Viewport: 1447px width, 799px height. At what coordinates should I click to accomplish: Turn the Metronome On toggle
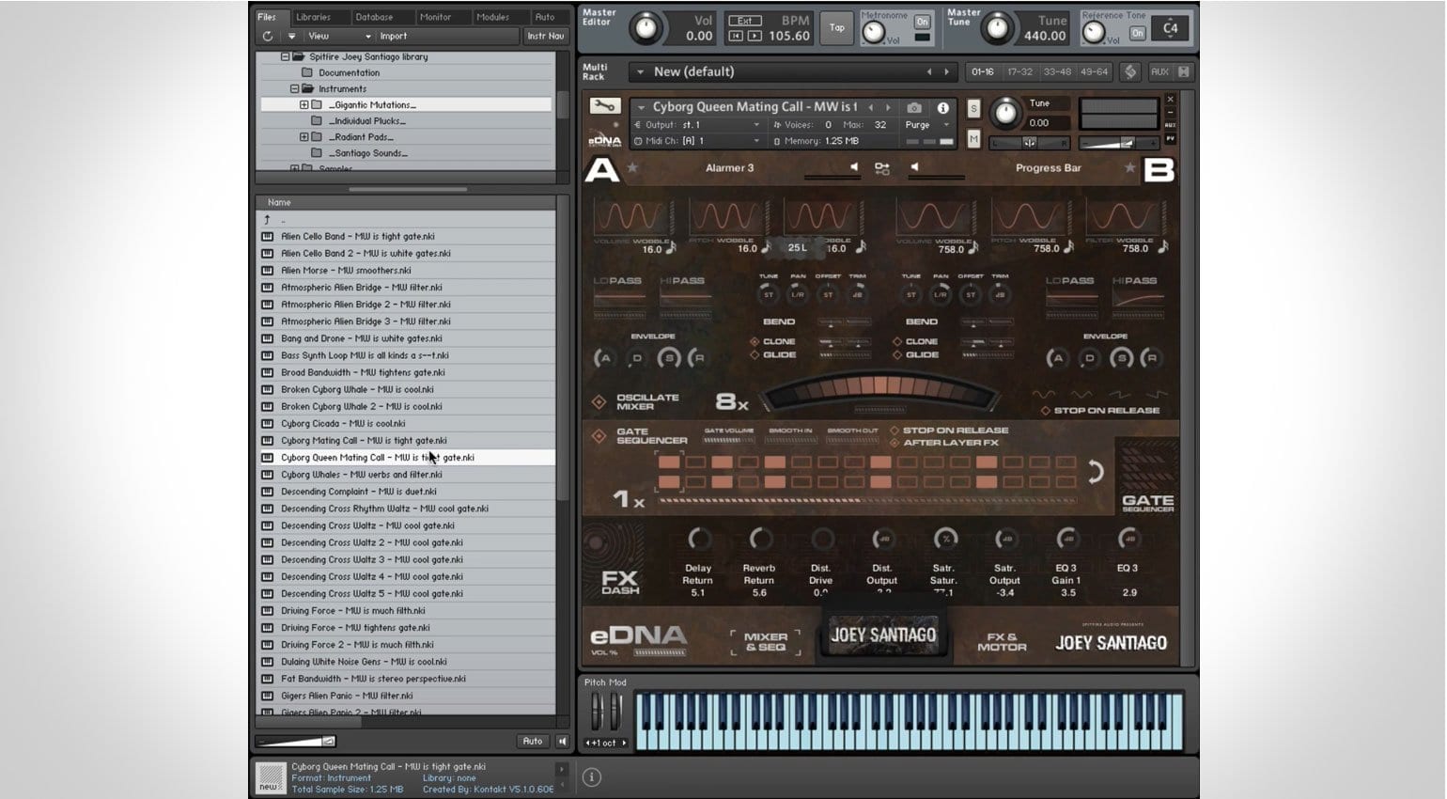click(922, 22)
